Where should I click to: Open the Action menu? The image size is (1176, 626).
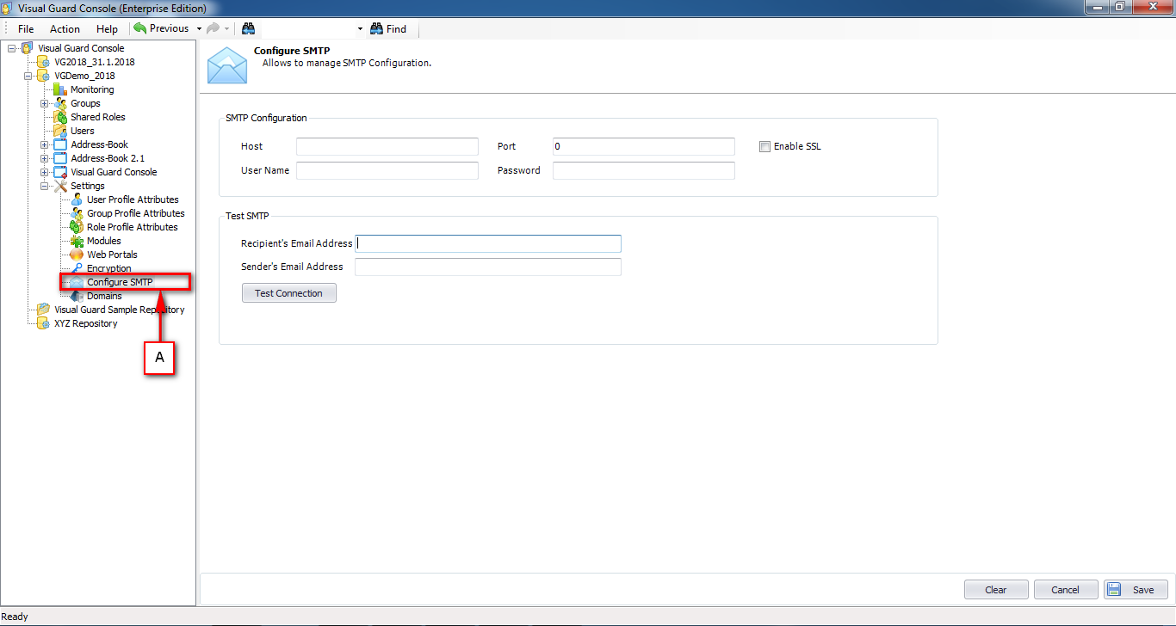pyautogui.click(x=65, y=28)
